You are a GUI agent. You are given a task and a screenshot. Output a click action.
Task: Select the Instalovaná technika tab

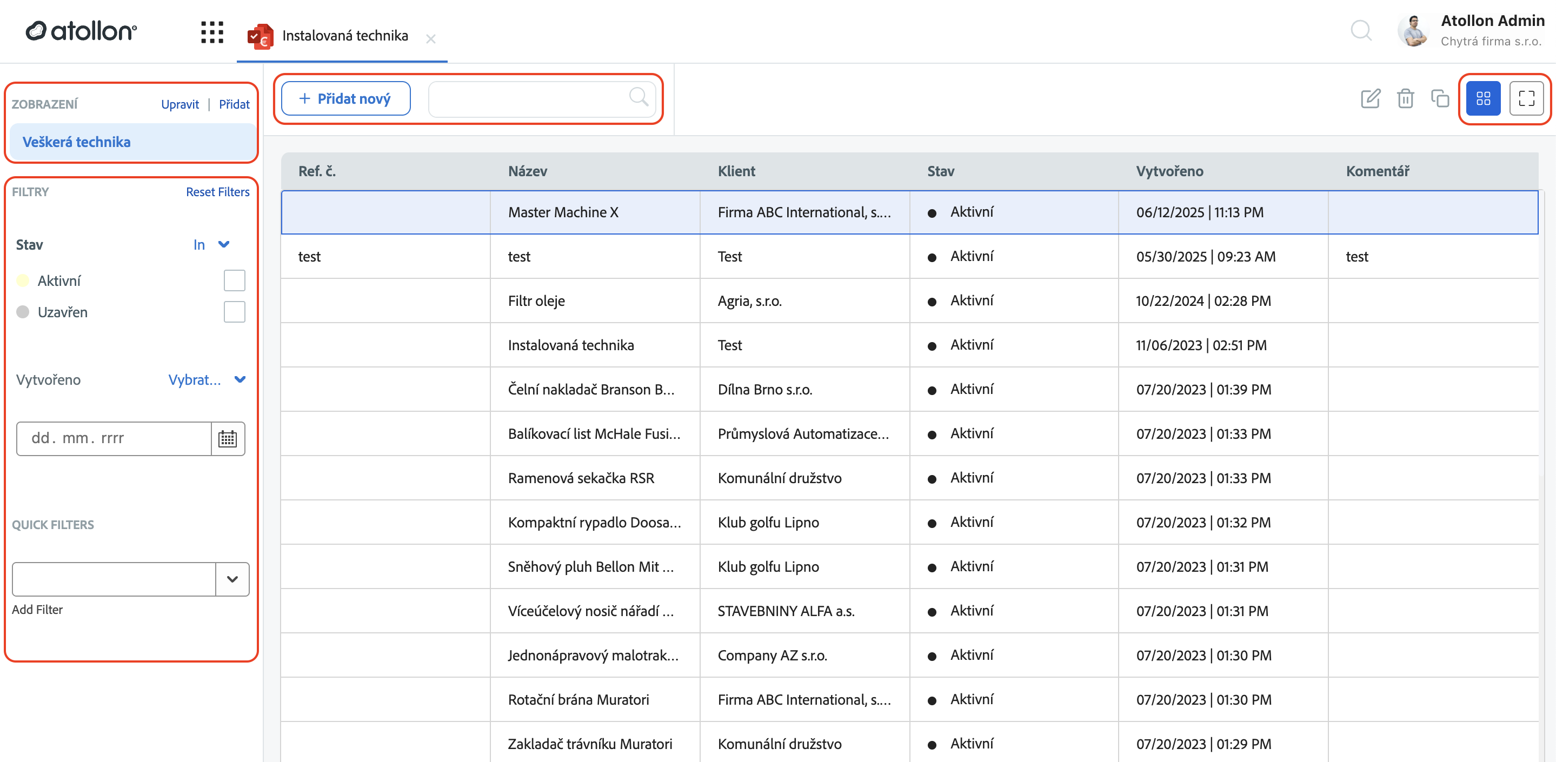pyautogui.click(x=344, y=36)
